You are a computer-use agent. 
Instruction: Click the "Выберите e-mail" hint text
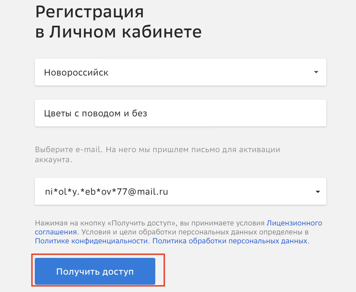coord(69,150)
